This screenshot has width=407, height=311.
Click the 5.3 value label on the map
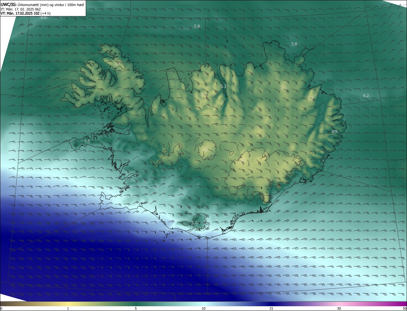tap(224, 86)
